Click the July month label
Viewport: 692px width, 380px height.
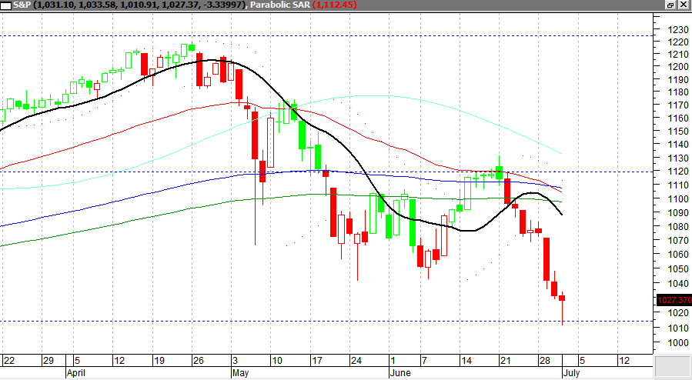click(572, 373)
